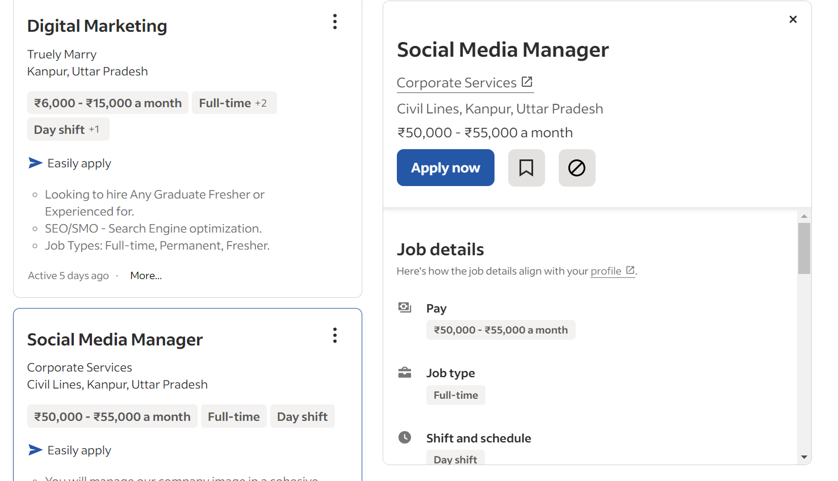Open the Digital Marketing job title
Viewport: 838px width, 481px height.
97,26
